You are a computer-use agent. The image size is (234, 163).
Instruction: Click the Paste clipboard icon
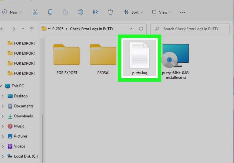point(65,12)
